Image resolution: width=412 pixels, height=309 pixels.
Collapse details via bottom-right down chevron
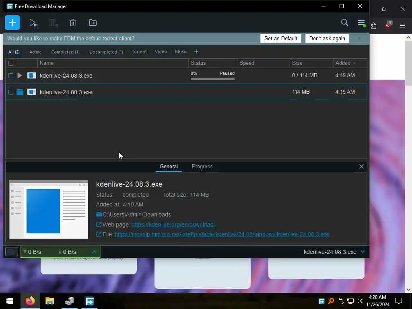[363, 252]
